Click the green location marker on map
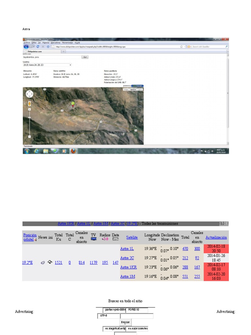This screenshot has height=335, width=251. tap(73, 104)
